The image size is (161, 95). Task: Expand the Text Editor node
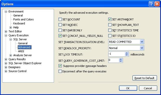(6, 31)
